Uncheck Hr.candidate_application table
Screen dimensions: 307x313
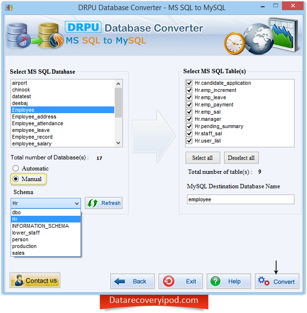pyautogui.click(x=189, y=83)
